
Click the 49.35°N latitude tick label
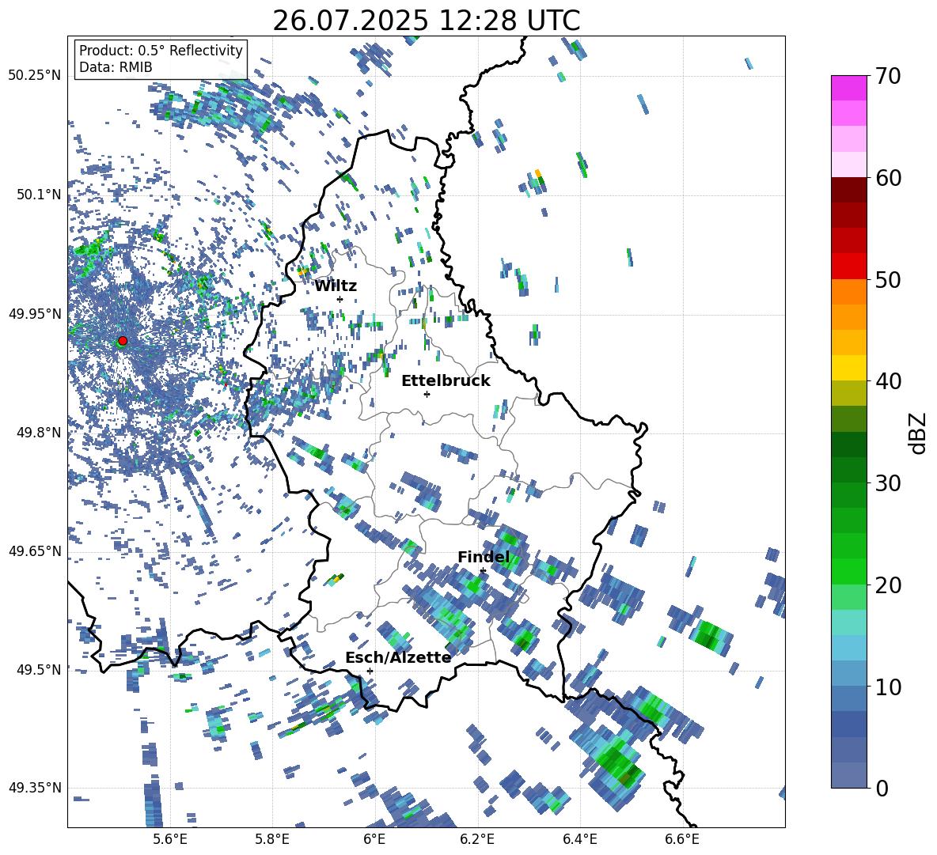tap(35, 788)
